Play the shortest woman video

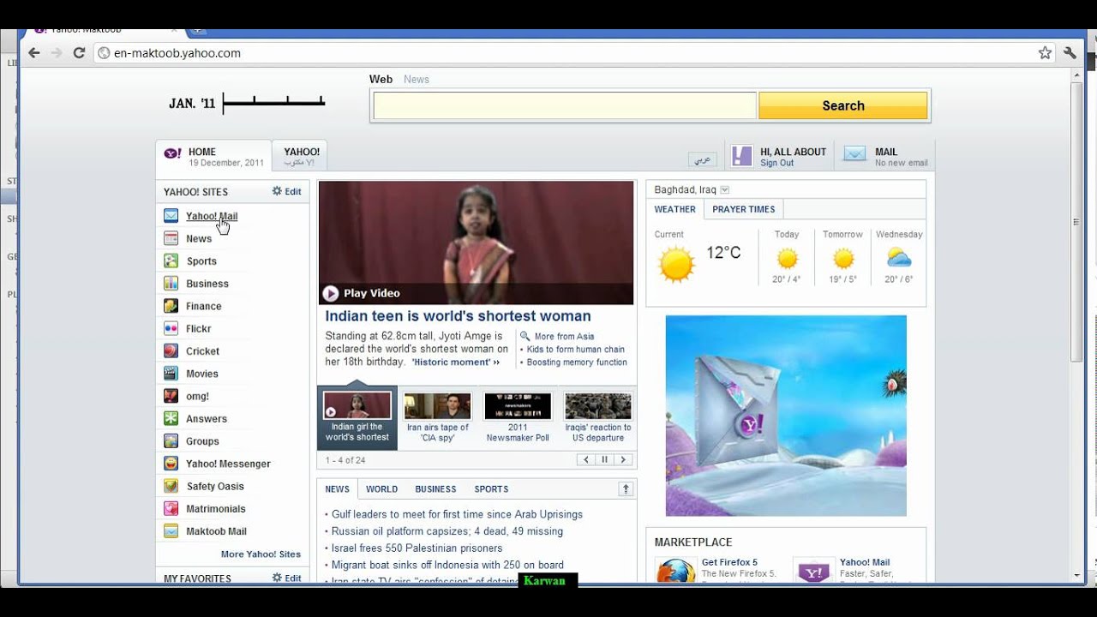331,293
